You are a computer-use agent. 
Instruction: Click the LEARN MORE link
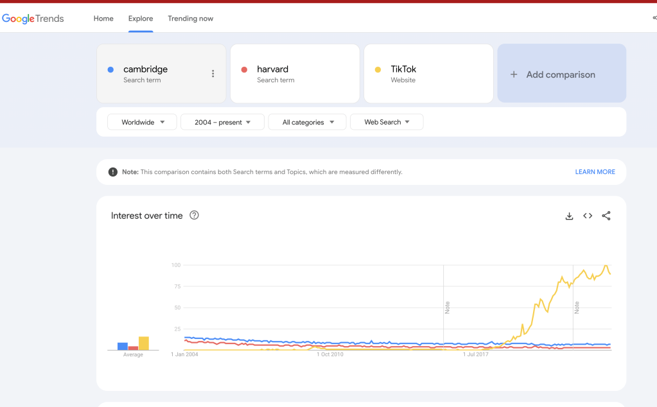[x=595, y=172]
